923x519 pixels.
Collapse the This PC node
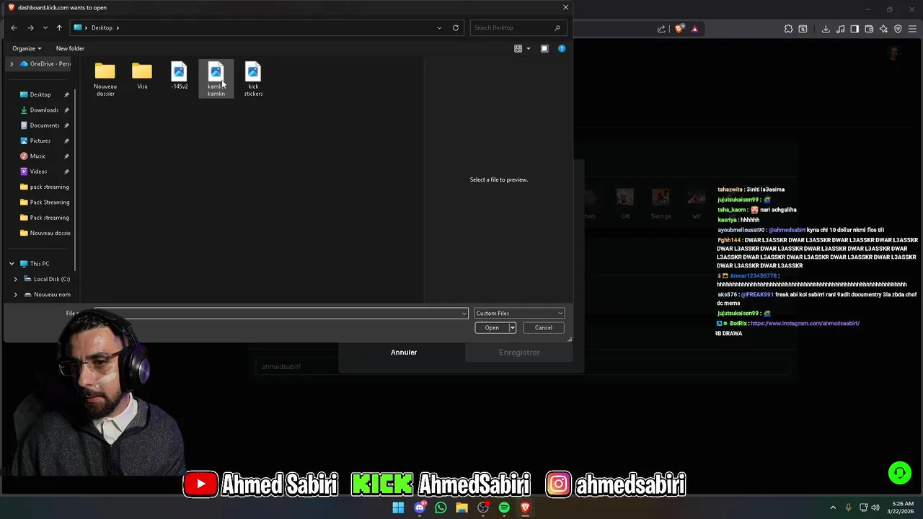point(12,264)
